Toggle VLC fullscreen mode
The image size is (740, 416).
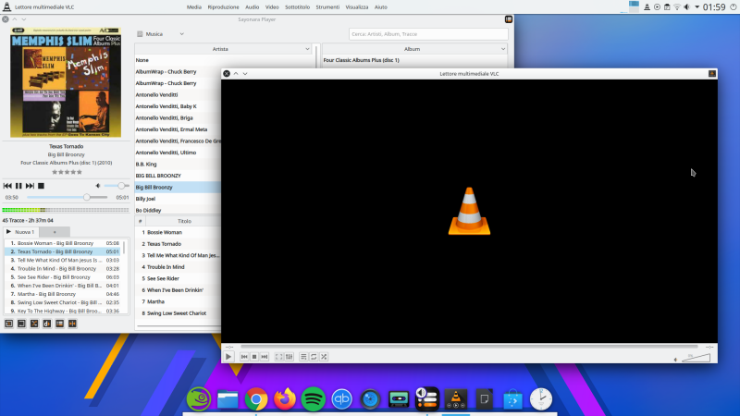click(x=279, y=357)
